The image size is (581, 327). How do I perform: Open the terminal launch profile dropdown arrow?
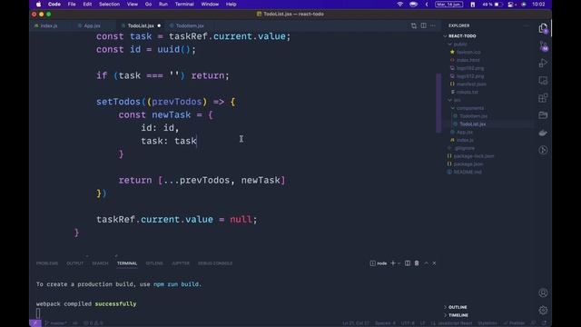[399, 263]
